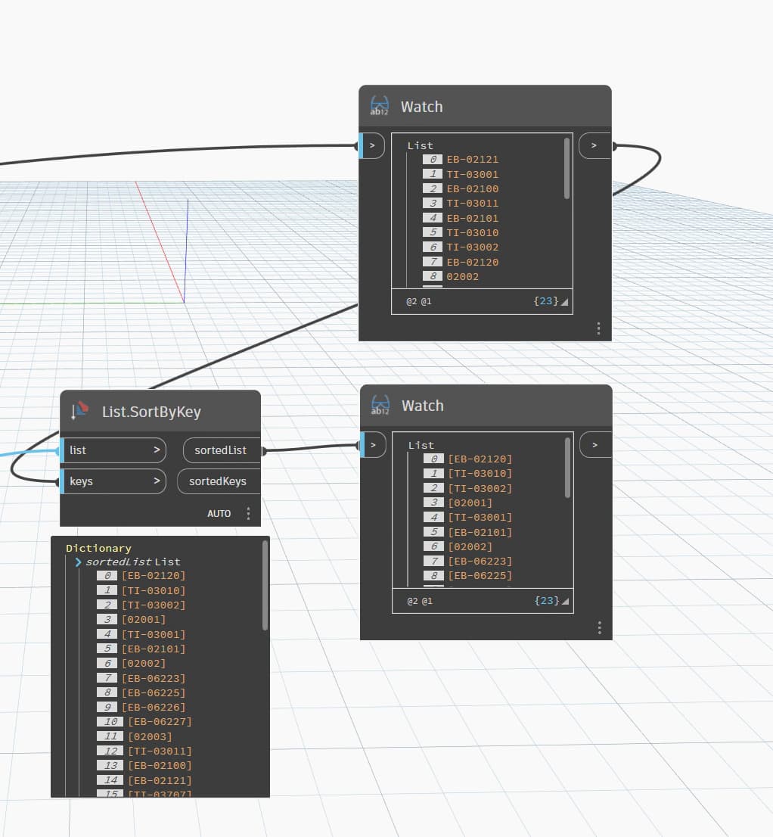Collapse the sortedList entry in Dictionary preview

(79, 562)
